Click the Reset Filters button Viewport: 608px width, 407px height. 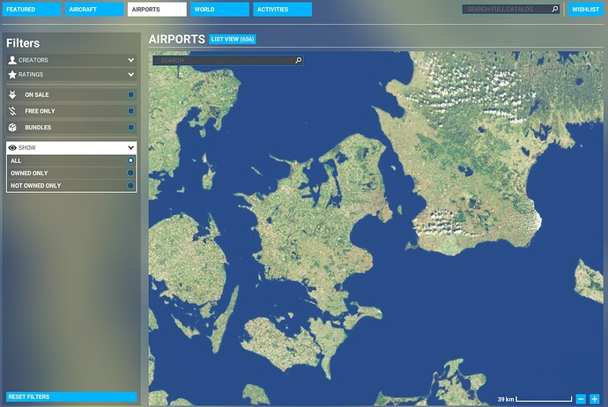71,396
